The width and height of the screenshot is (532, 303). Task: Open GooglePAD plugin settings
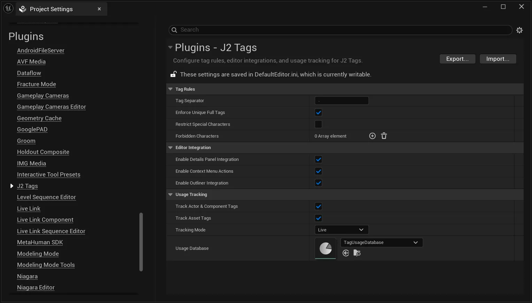(32, 129)
